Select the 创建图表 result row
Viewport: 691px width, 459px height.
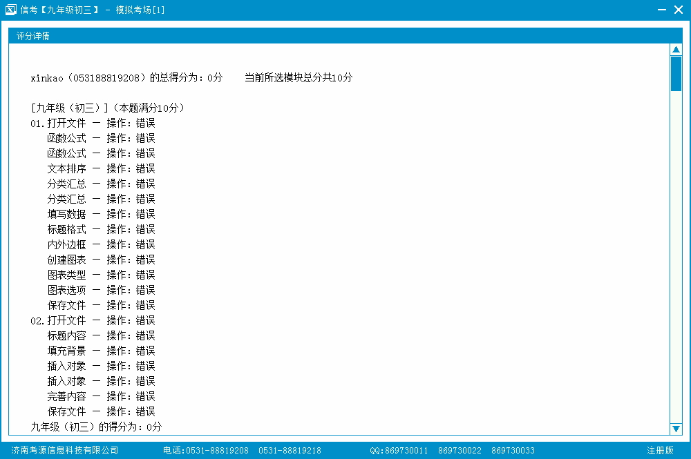(x=101, y=260)
